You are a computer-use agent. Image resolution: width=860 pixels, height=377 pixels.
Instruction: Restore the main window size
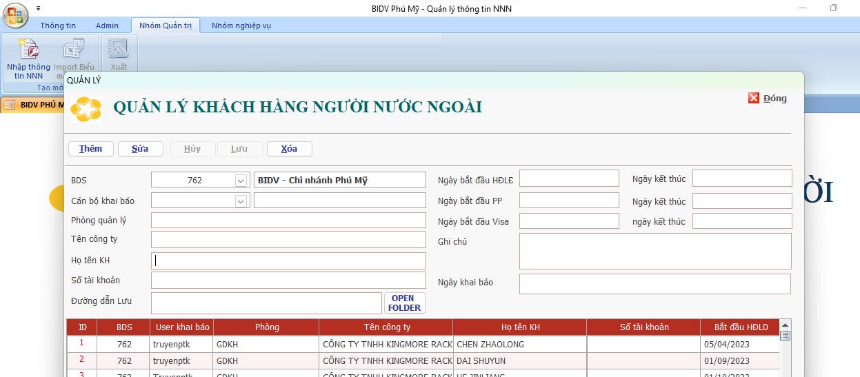834,8
